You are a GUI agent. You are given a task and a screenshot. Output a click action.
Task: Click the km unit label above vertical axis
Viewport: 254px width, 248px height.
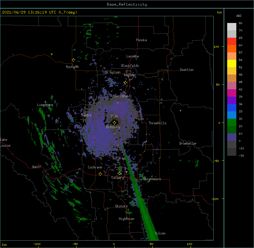pos(219,12)
